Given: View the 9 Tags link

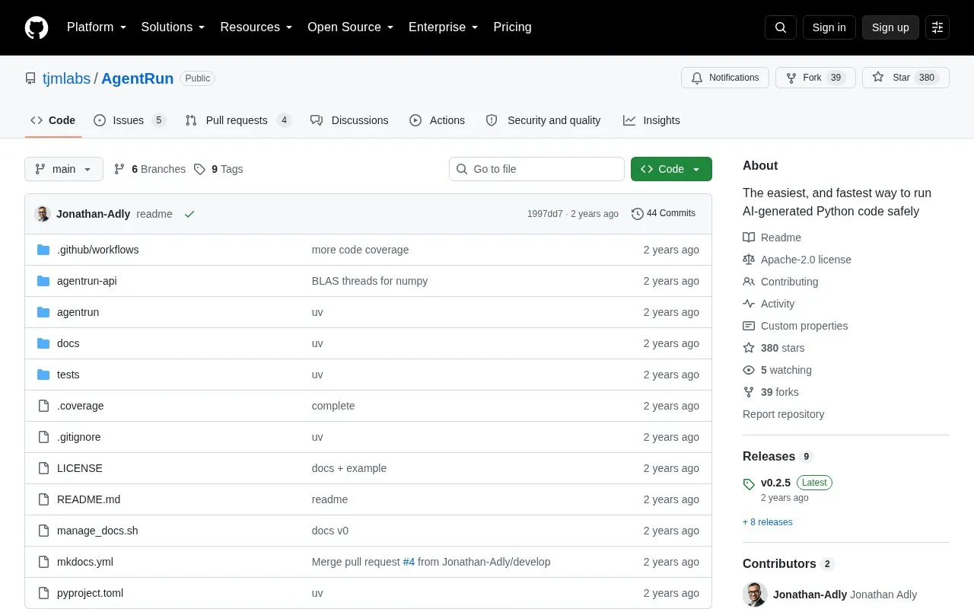Looking at the screenshot, I should click(x=218, y=169).
